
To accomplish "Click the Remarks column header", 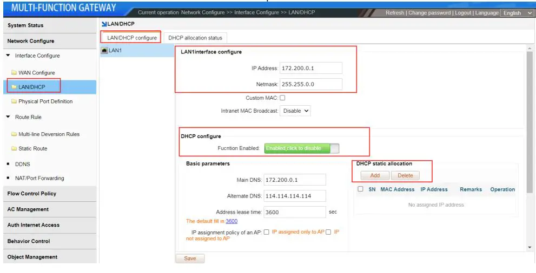I will 471,189.
